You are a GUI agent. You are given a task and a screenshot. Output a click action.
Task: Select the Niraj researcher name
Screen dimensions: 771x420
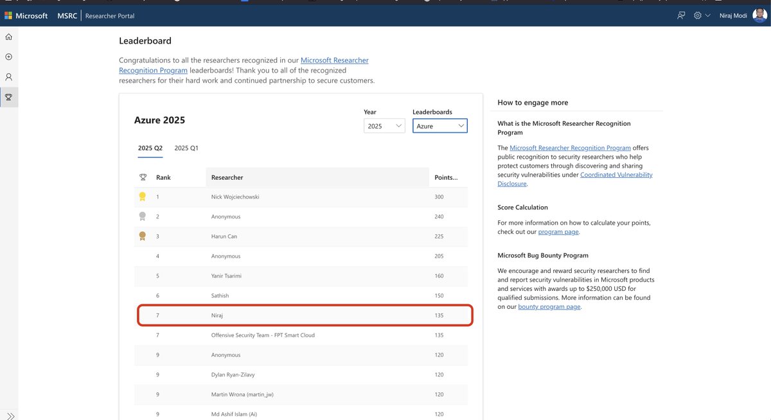click(x=218, y=315)
